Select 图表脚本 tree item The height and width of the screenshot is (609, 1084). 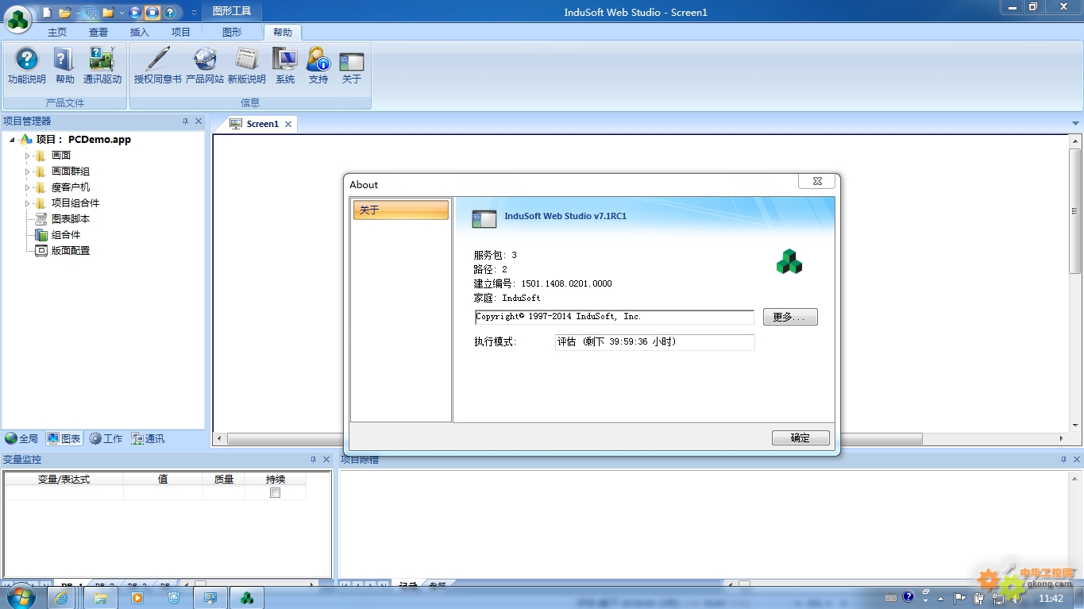71,219
